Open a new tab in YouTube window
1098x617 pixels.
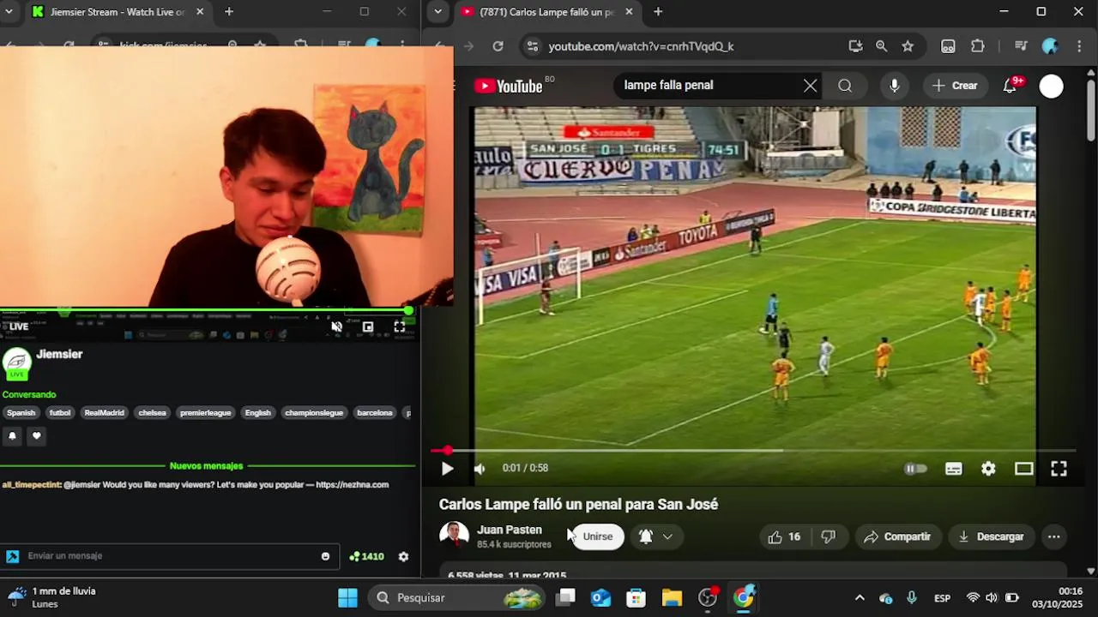658,12
